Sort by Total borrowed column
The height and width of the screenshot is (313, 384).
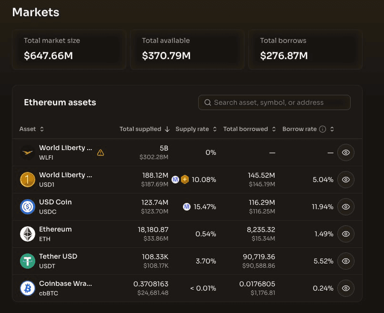point(250,129)
